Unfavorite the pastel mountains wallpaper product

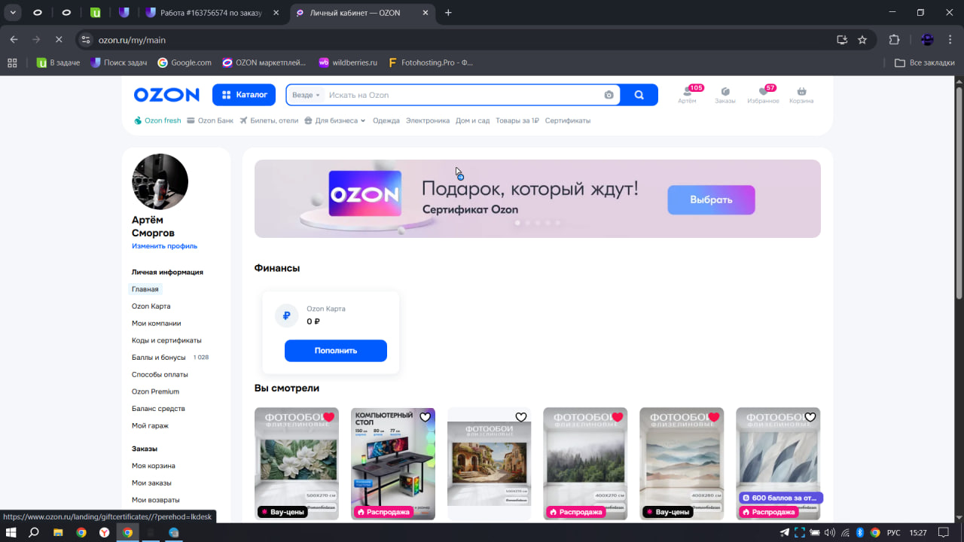pos(714,417)
